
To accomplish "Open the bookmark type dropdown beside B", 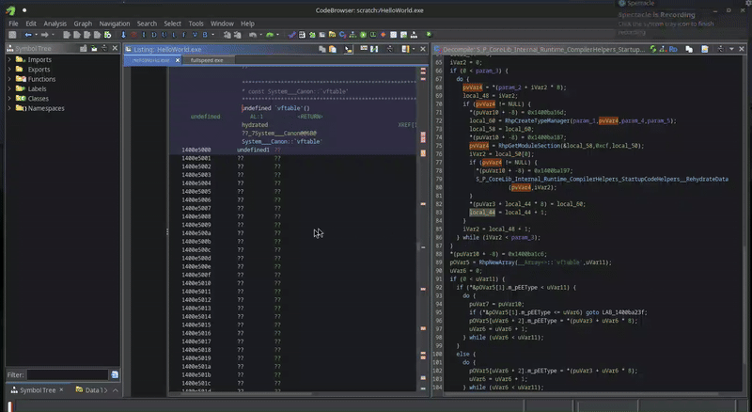I will coord(213,35).
